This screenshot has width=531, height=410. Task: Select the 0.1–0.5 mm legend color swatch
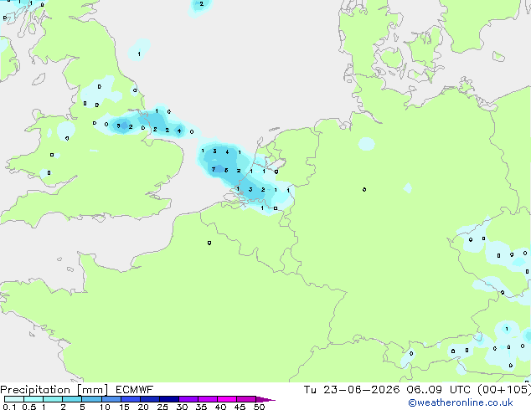[x=14, y=399]
